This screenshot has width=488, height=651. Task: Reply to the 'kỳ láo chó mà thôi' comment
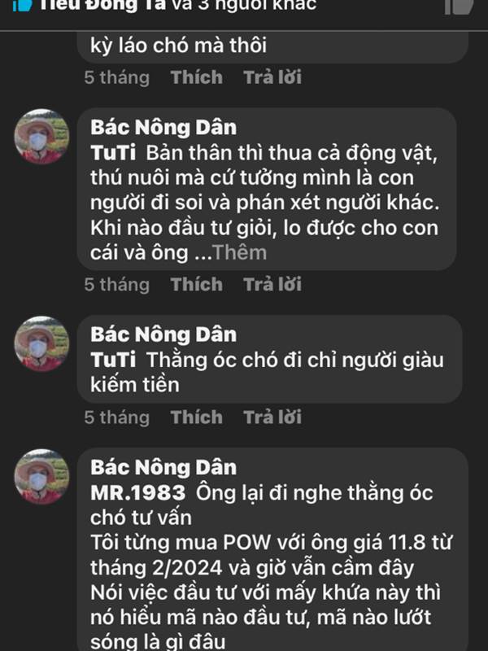point(272,77)
